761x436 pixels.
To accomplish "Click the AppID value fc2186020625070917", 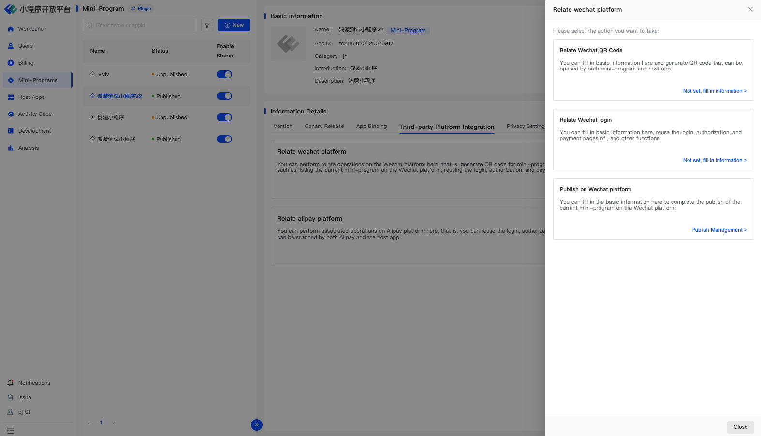I will point(366,43).
